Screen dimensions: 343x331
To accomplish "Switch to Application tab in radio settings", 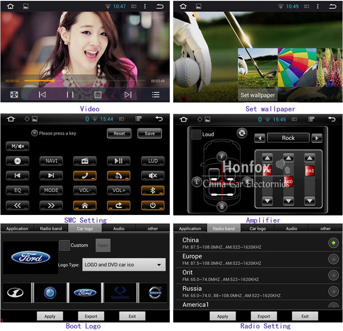I will pos(190,229).
